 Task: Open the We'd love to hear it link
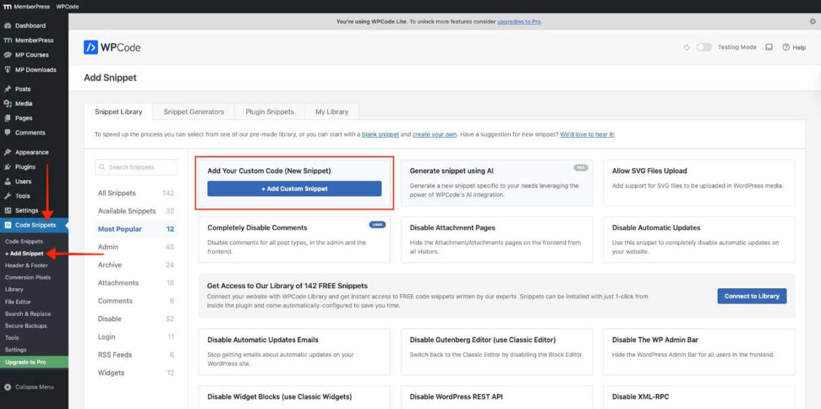(x=587, y=134)
